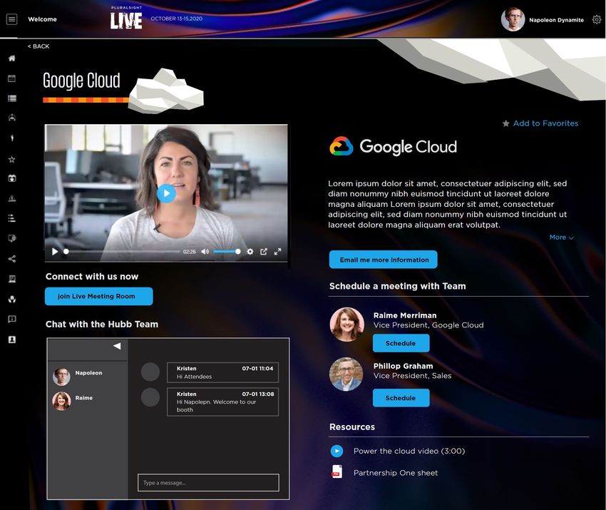Click Phillop Graham's profile photo
Screen dimensions: 606x510
tap(346, 374)
